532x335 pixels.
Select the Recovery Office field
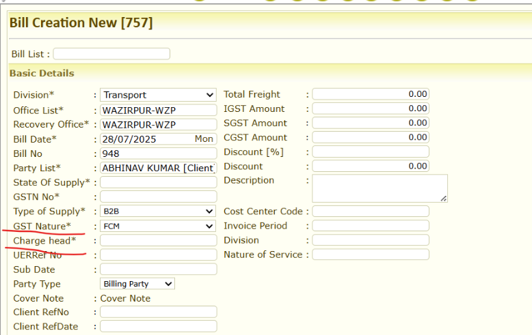158,125
